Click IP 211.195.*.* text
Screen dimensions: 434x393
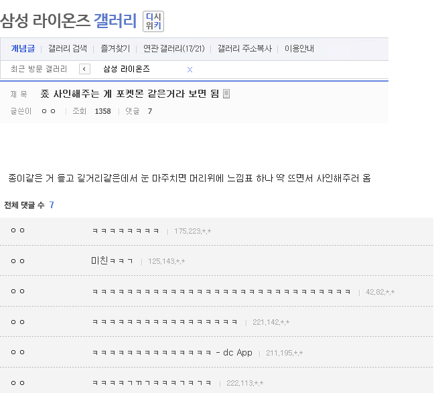[x=284, y=353]
